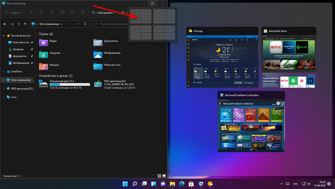Click the Rename icon in toolbar
Image resolution: width=335 pixels, height=189 pixels.
tap(62, 13)
